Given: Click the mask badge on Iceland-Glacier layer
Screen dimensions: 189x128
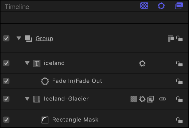Looking at the screenshot, I should [x=134, y=99].
